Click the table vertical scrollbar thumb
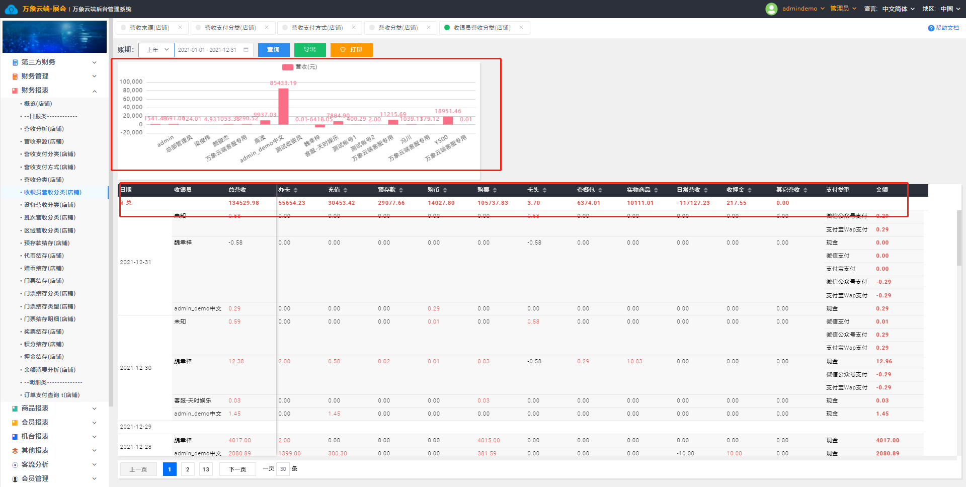Screen dimensions: 966x487 coord(959,237)
